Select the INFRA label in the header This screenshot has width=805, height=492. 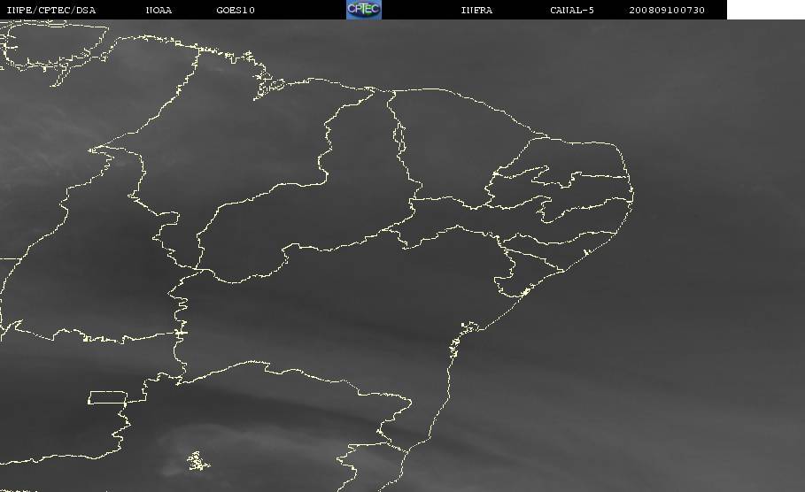pos(476,11)
